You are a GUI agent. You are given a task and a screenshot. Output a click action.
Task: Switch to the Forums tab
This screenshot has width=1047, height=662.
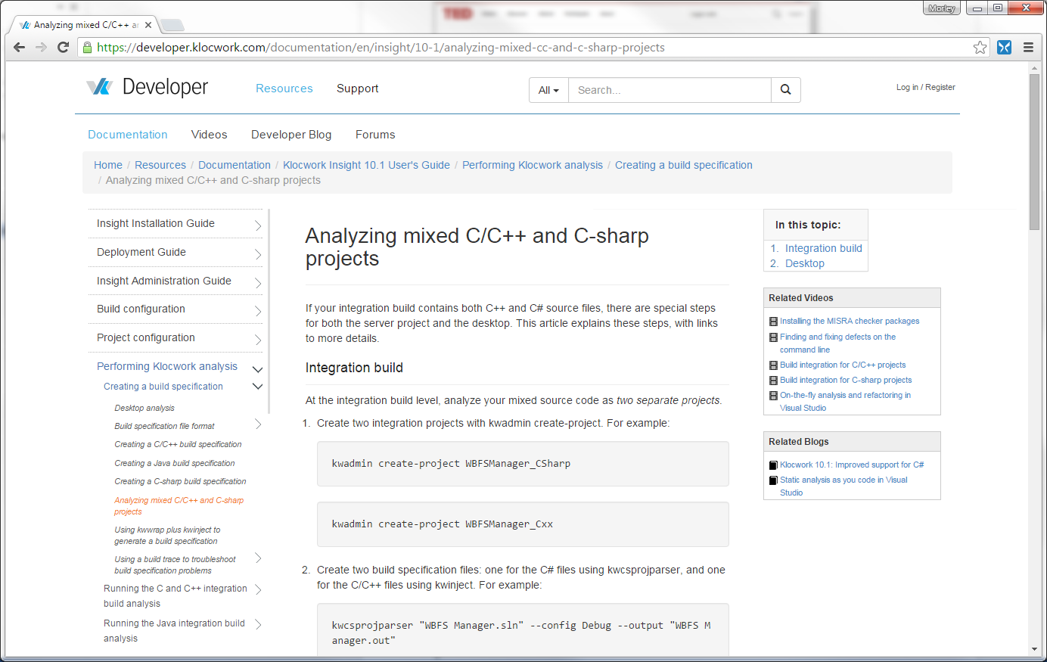click(375, 135)
